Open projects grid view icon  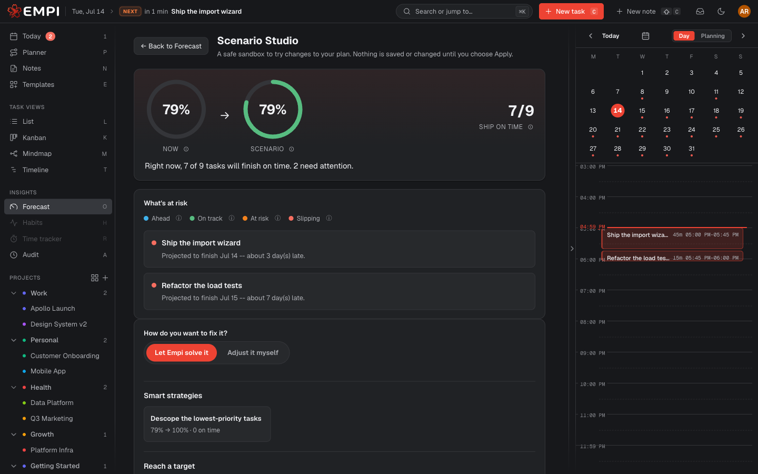click(x=95, y=278)
